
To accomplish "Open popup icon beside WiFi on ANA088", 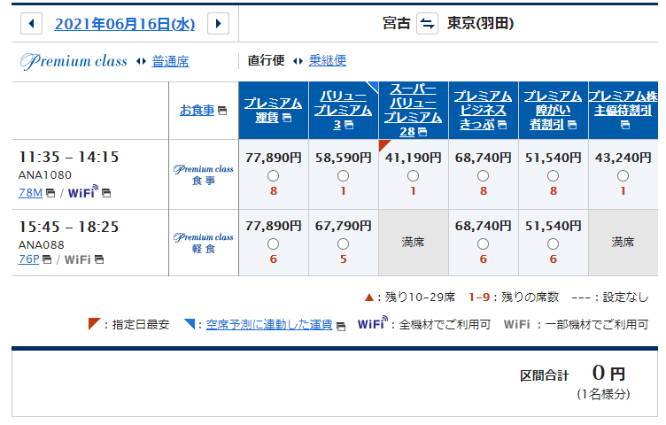I will 99,259.
